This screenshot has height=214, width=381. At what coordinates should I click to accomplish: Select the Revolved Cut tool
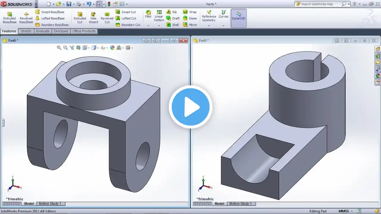click(107, 18)
